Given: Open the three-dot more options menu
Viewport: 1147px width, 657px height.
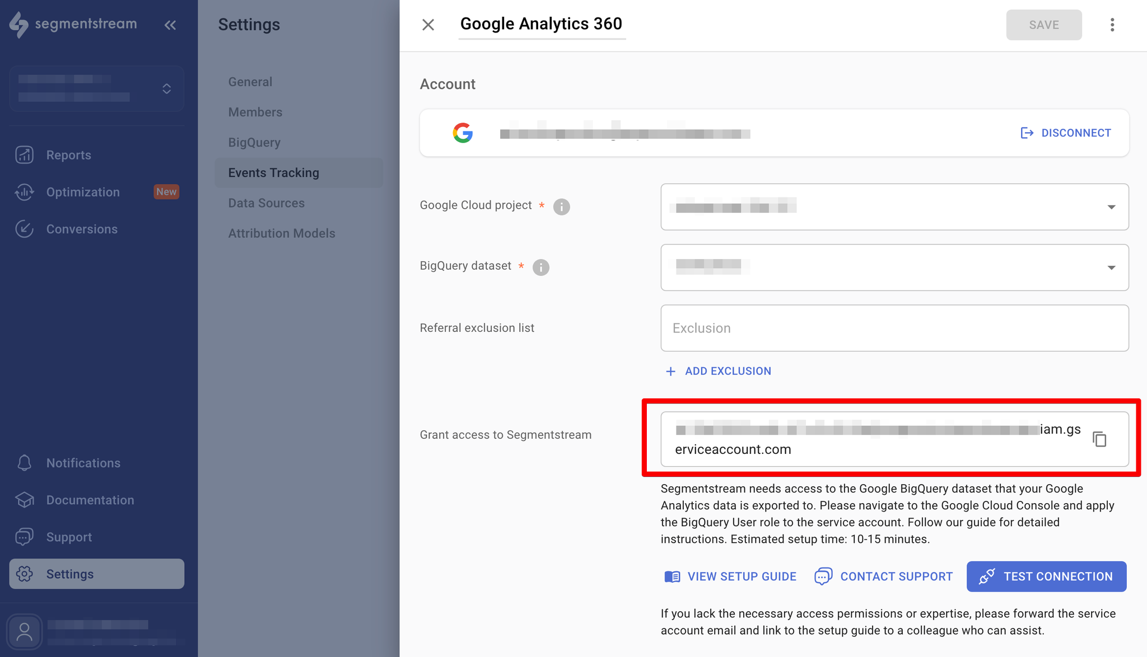Looking at the screenshot, I should (x=1112, y=25).
